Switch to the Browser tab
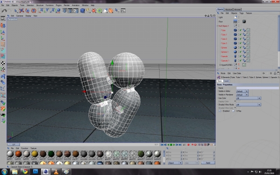This screenshot has width=280, height=175. coord(238,9)
